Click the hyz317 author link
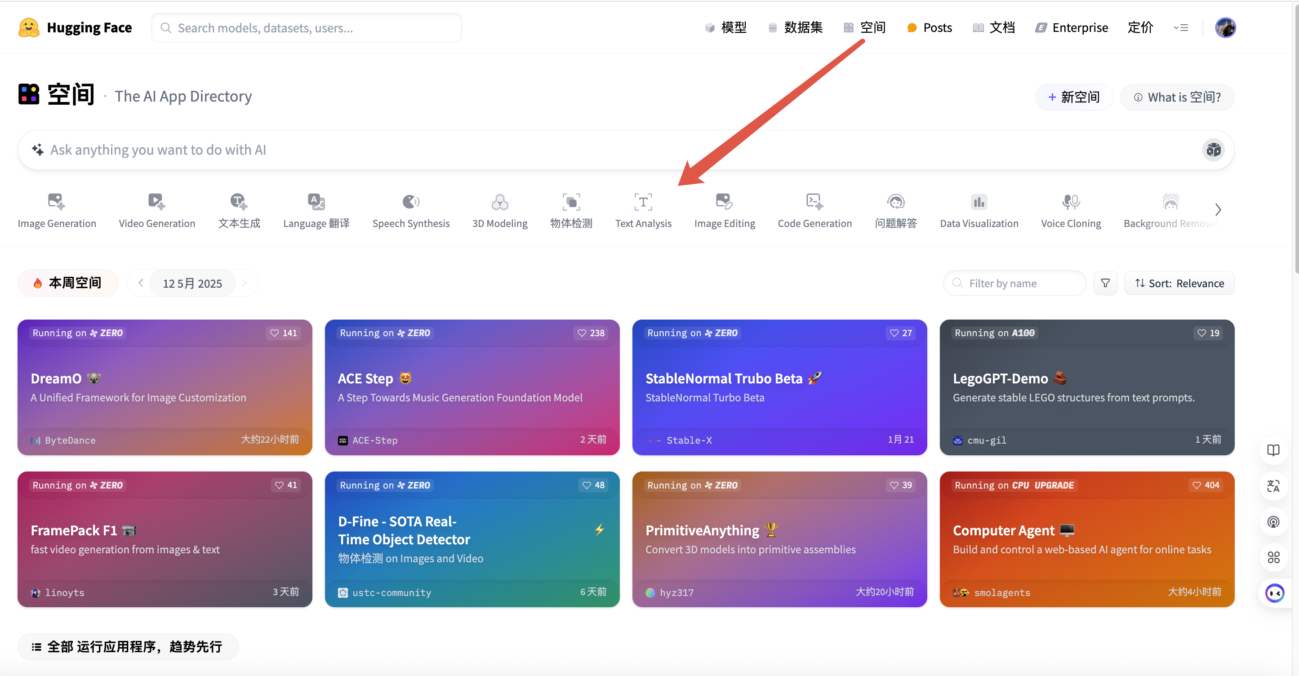1299x676 pixels. (x=670, y=592)
